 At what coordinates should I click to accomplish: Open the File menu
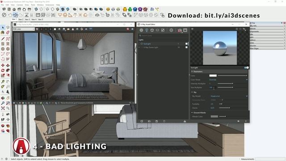tap(2, 5)
